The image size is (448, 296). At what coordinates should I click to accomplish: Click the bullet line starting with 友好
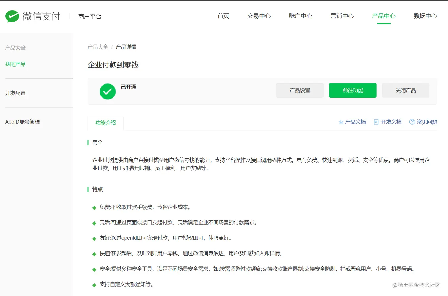click(x=166, y=238)
